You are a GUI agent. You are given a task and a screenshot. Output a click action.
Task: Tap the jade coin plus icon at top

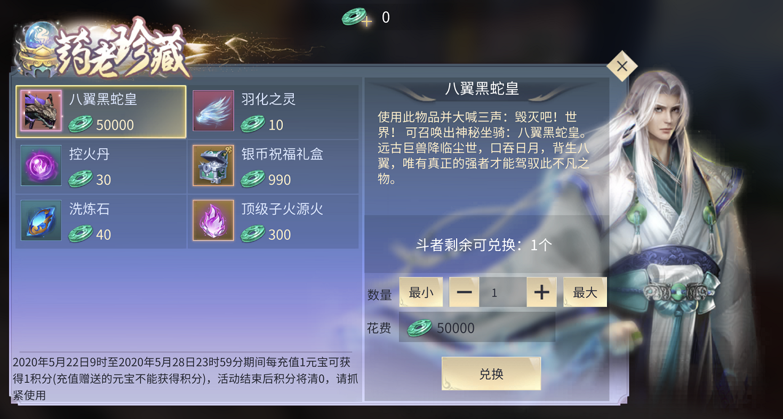357,17
